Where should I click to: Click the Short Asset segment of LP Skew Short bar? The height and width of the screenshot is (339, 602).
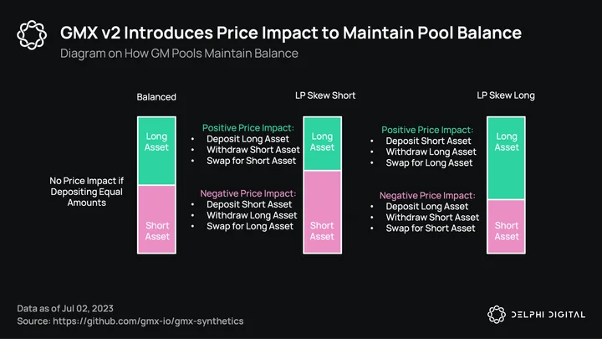tap(323, 212)
